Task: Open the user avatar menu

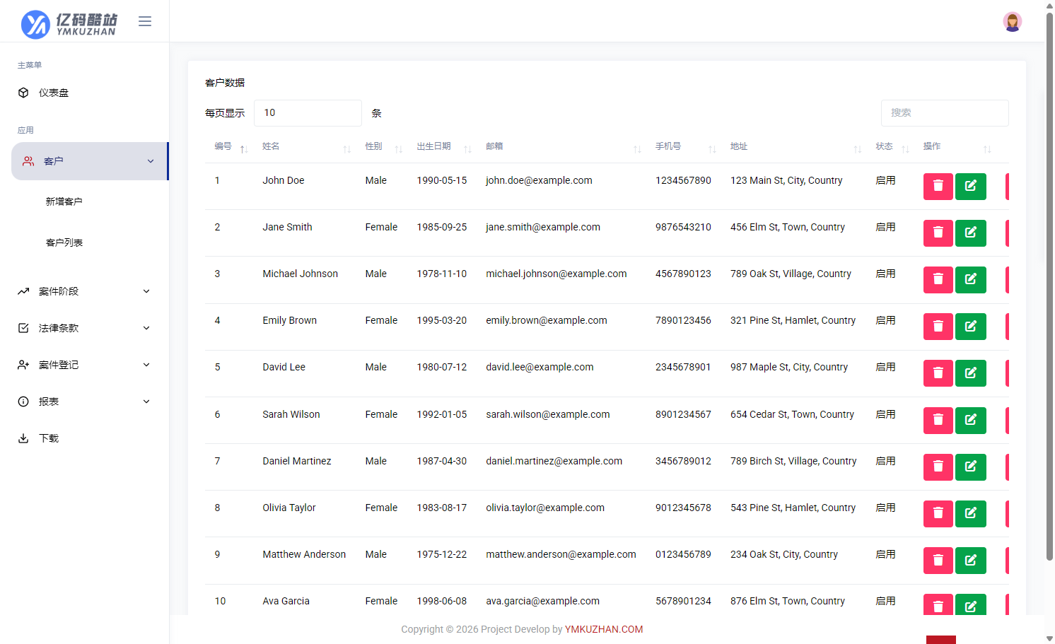Action: [x=1012, y=21]
